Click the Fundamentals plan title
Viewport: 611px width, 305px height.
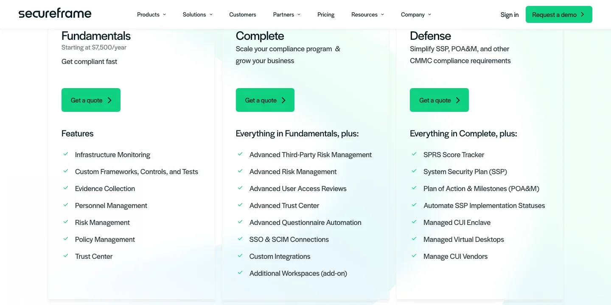[x=96, y=36]
